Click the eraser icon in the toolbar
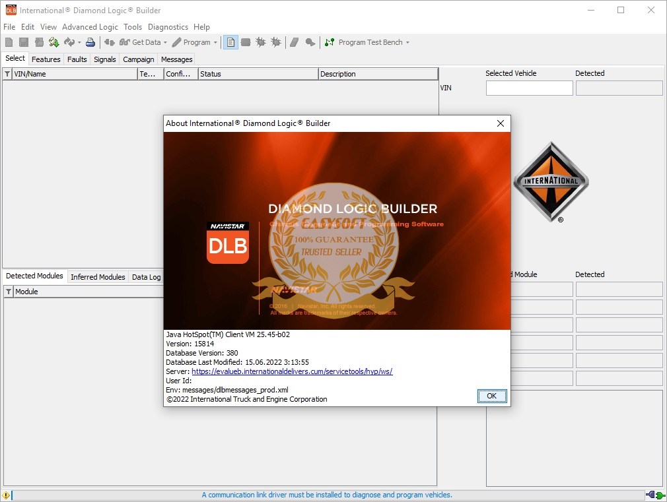 (x=294, y=42)
